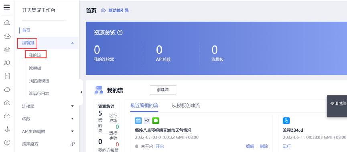
Task: Click the 新功能引导 link
Action: pyautogui.click(x=119, y=10)
